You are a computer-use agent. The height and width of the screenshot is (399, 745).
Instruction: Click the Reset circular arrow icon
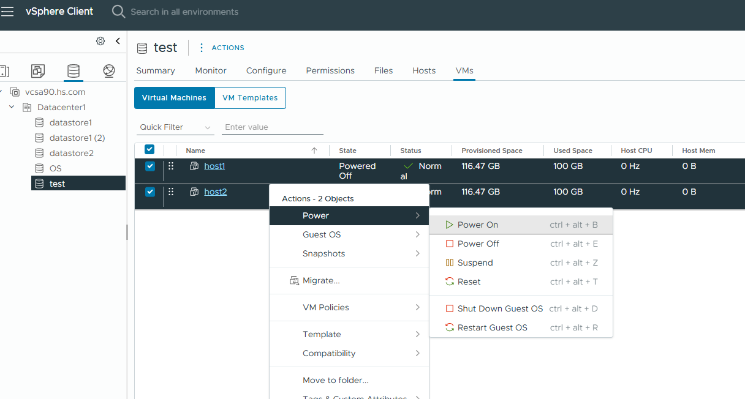(449, 282)
